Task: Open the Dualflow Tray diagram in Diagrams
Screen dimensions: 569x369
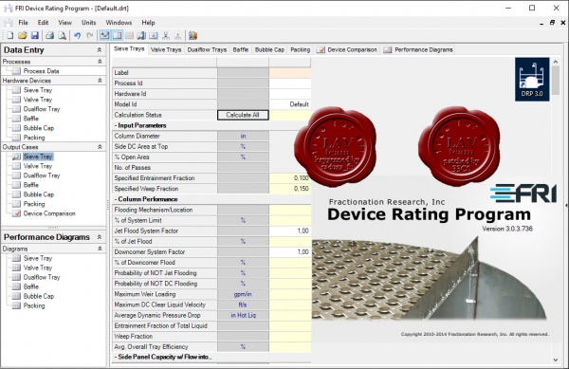Action: coord(42,277)
